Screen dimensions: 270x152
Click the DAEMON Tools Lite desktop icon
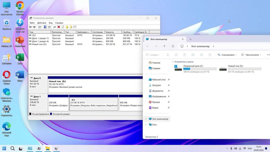click(20, 25)
